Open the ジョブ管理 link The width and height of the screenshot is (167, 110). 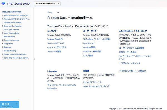coord(88,56)
